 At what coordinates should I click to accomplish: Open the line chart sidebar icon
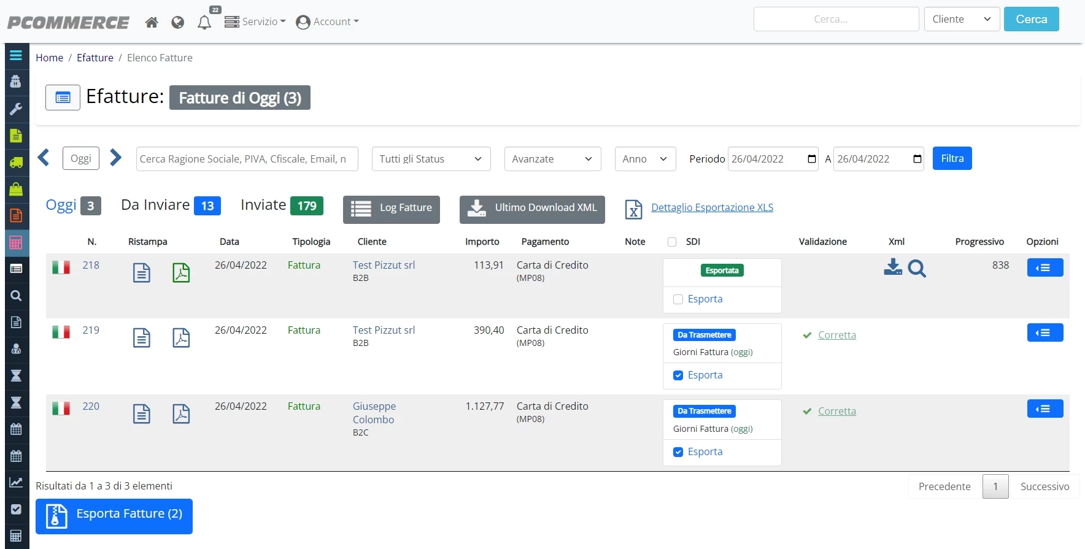pyautogui.click(x=16, y=482)
